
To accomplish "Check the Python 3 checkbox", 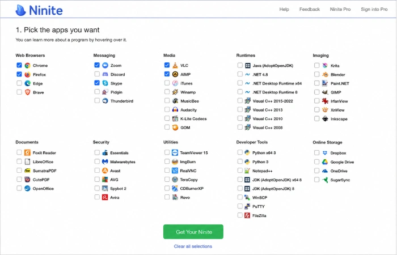I will click(x=240, y=161).
